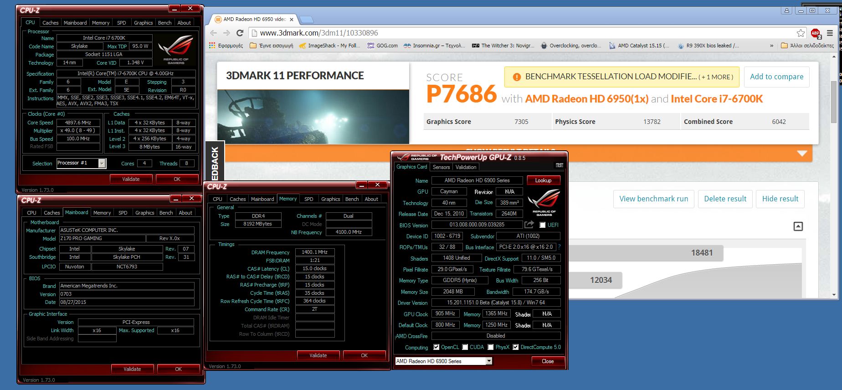
Task: Open Graphics tab in Mainboard CPU-Z window
Action: [x=144, y=213]
